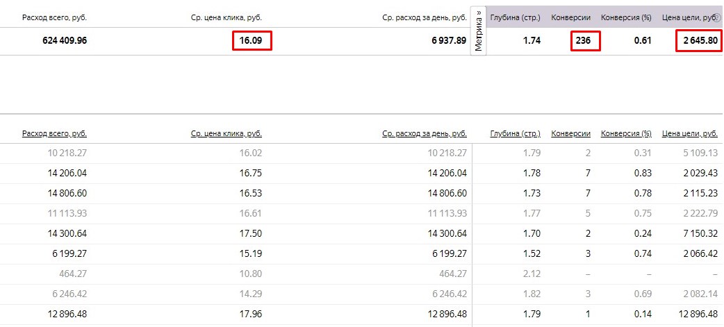Select total spend value 624 409.96
Image resolution: width=724 pixels, height=327 pixels.
point(65,40)
